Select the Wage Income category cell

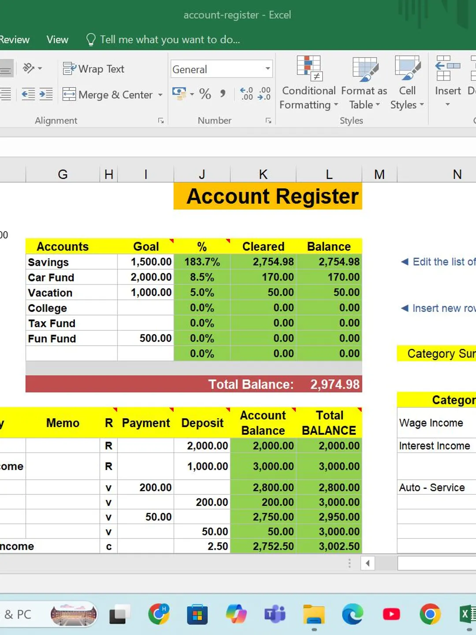click(436, 423)
